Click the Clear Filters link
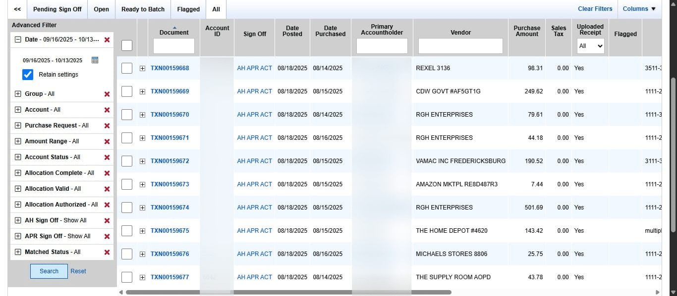 [x=595, y=9]
